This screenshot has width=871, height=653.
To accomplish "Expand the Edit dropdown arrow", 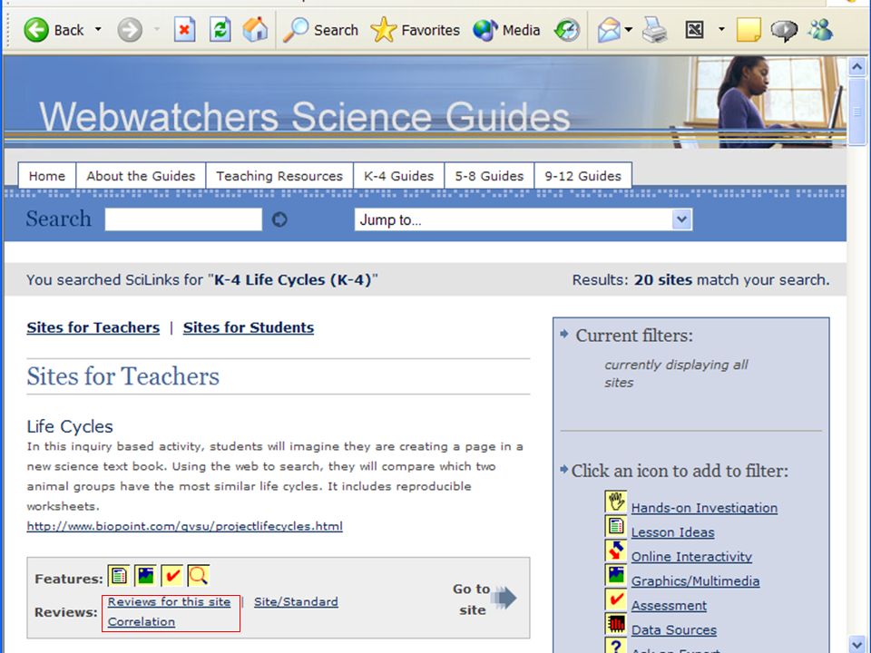I will pos(721,29).
